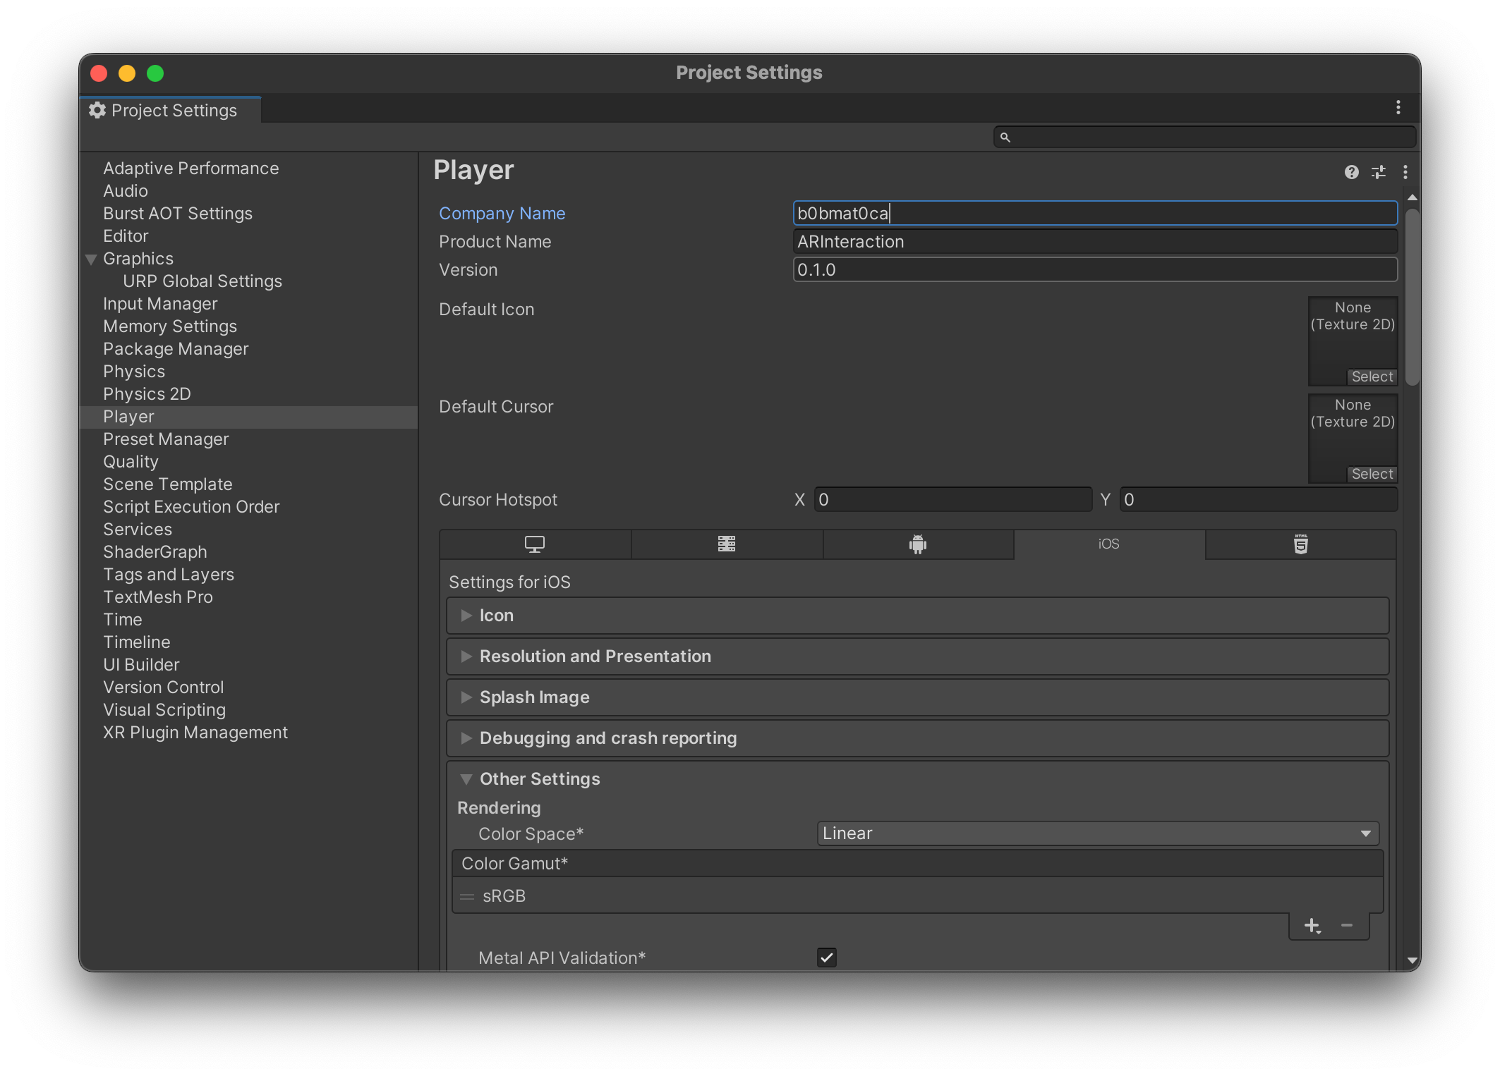Select the dedicated server platform tab
1500x1076 pixels.
727,544
